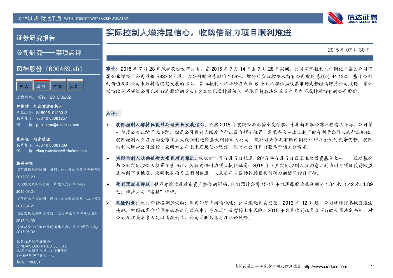
Task: Click analyst name 郭荆璞 行业首席分析师
Action: click(x=39, y=106)
